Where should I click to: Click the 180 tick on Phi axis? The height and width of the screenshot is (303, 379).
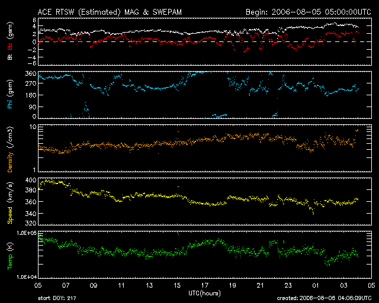point(30,96)
